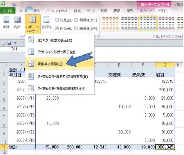184x155 pixels.
Task: Click the 総計 label in row 11
Action: pos(22,147)
